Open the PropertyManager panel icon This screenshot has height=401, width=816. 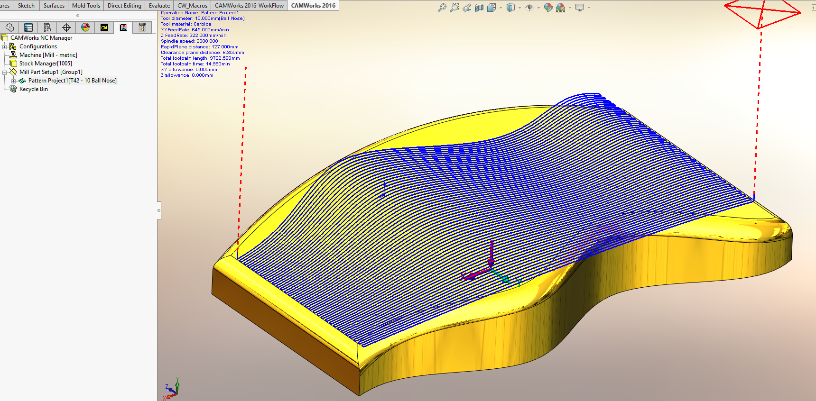click(28, 27)
